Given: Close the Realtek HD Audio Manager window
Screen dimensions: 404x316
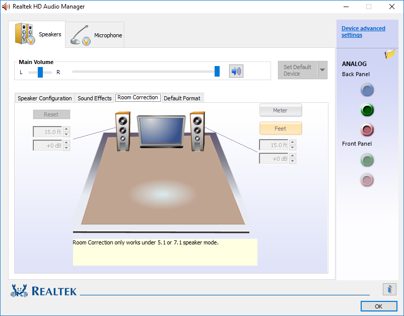Looking at the screenshot, I should pos(392,7).
